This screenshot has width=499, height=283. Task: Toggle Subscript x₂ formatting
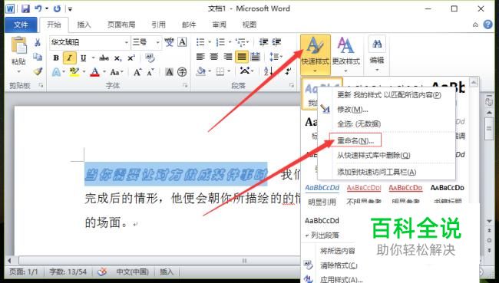[117, 58]
